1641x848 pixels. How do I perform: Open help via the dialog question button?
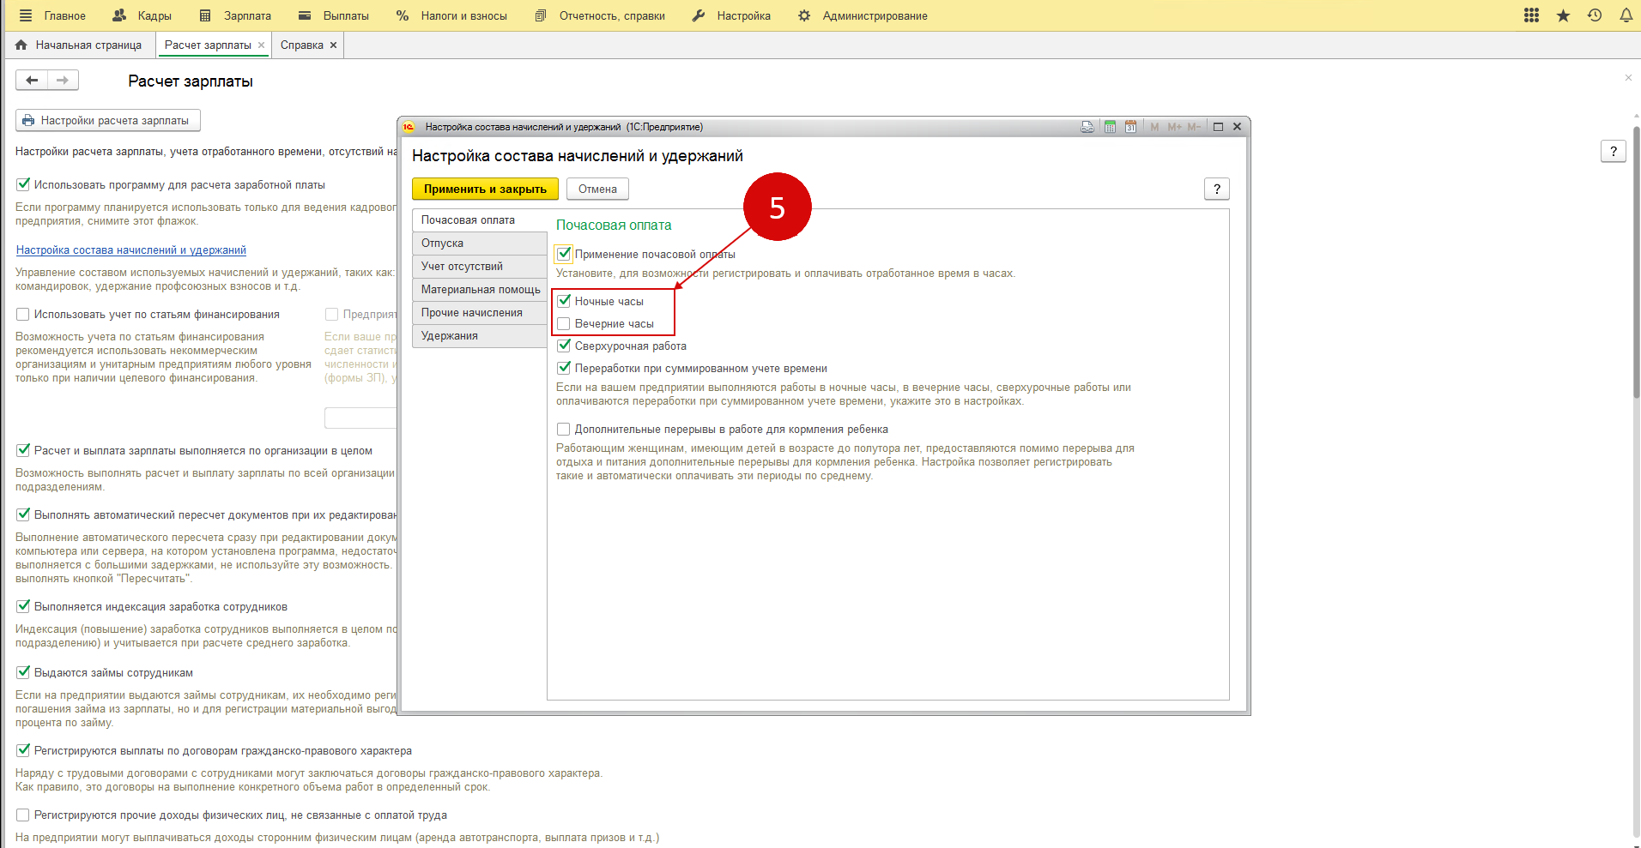(x=1216, y=189)
